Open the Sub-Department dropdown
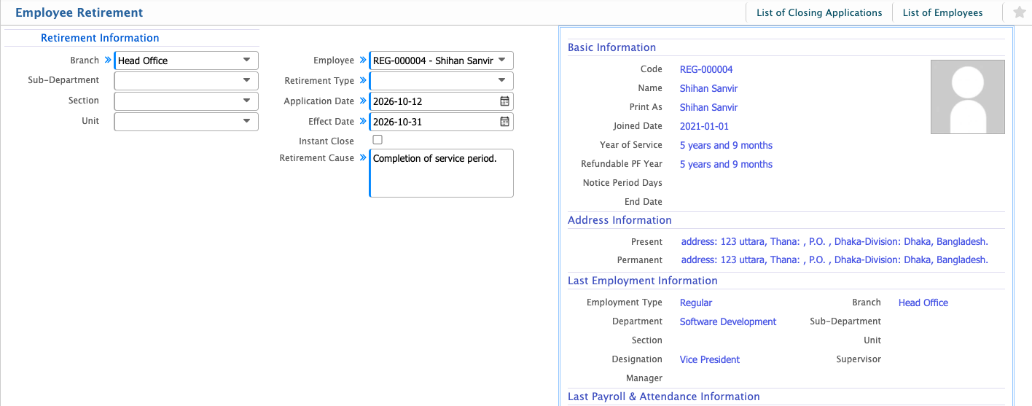 [187, 80]
